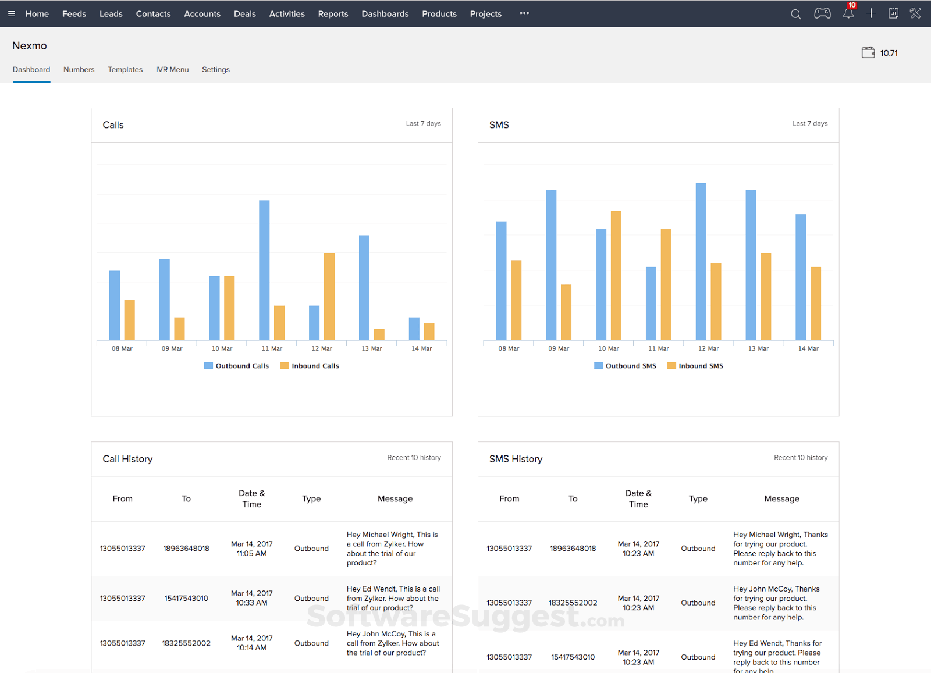Open the calendar icon in the top bar
The height and width of the screenshot is (673, 931).
(x=893, y=13)
